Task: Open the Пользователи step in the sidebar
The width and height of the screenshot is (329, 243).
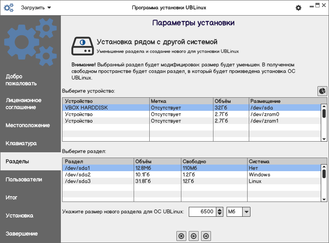Action: pos(24,179)
